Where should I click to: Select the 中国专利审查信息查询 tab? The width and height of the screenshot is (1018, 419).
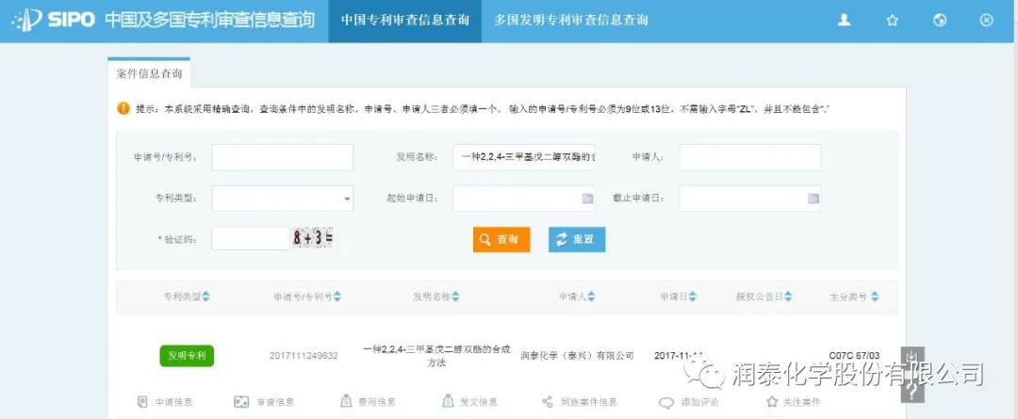pyautogui.click(x=404, y=20)
